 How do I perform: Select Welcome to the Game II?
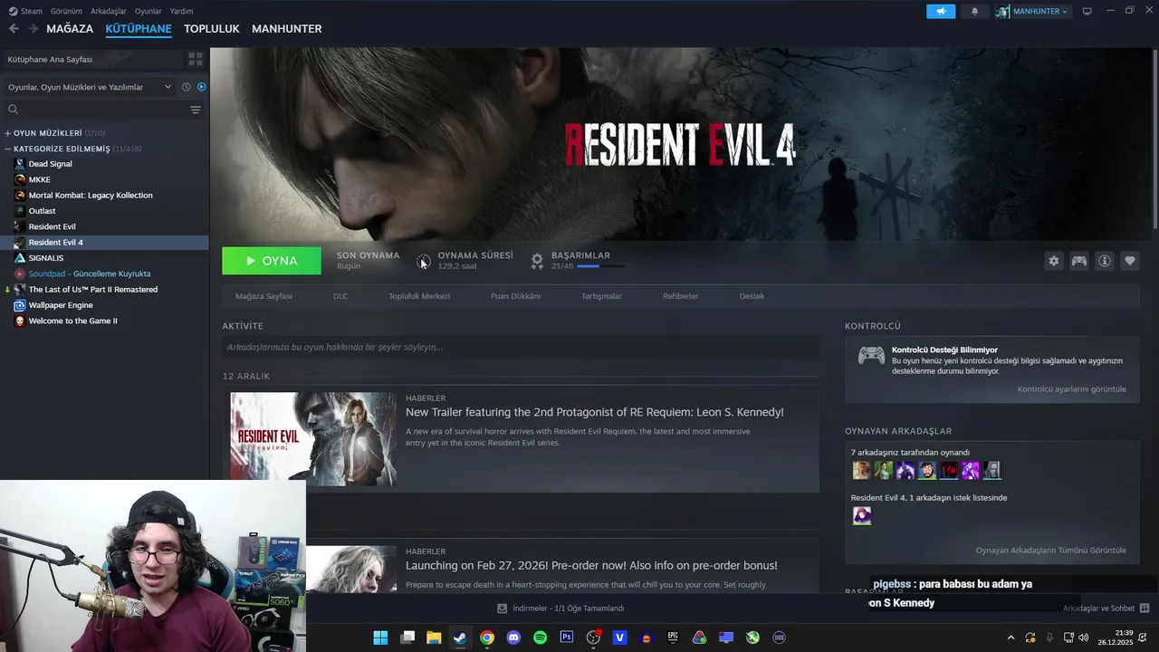click(x=72, y=321)
